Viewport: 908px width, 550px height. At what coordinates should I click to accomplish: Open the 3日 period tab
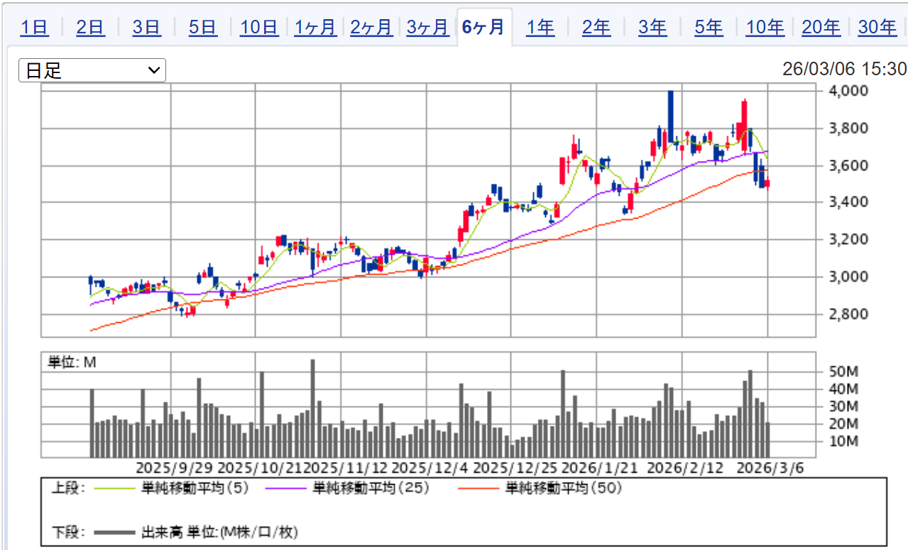pos(147,28)
